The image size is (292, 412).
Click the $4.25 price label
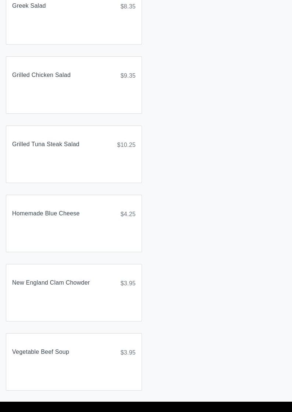[x=128, y=214]
